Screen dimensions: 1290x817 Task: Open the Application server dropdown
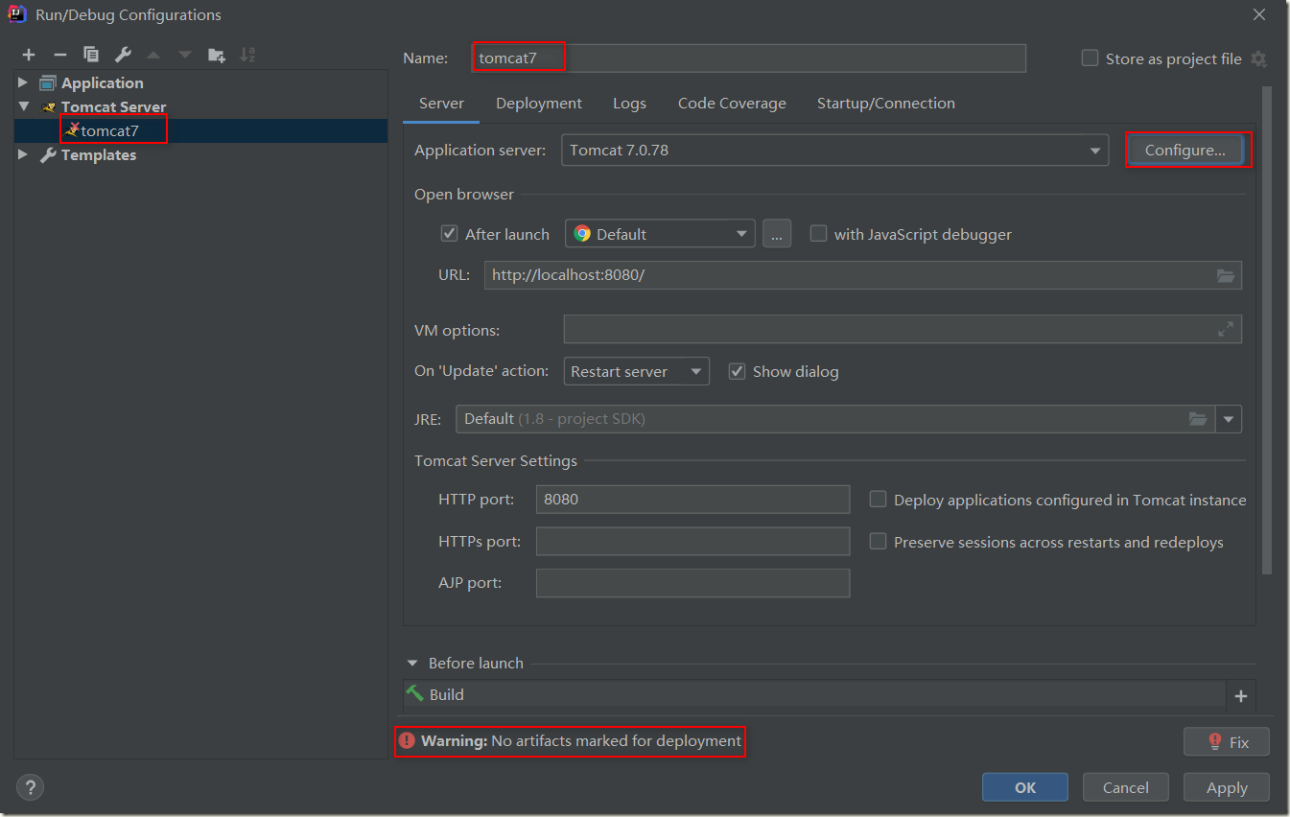tap(835, 151)
